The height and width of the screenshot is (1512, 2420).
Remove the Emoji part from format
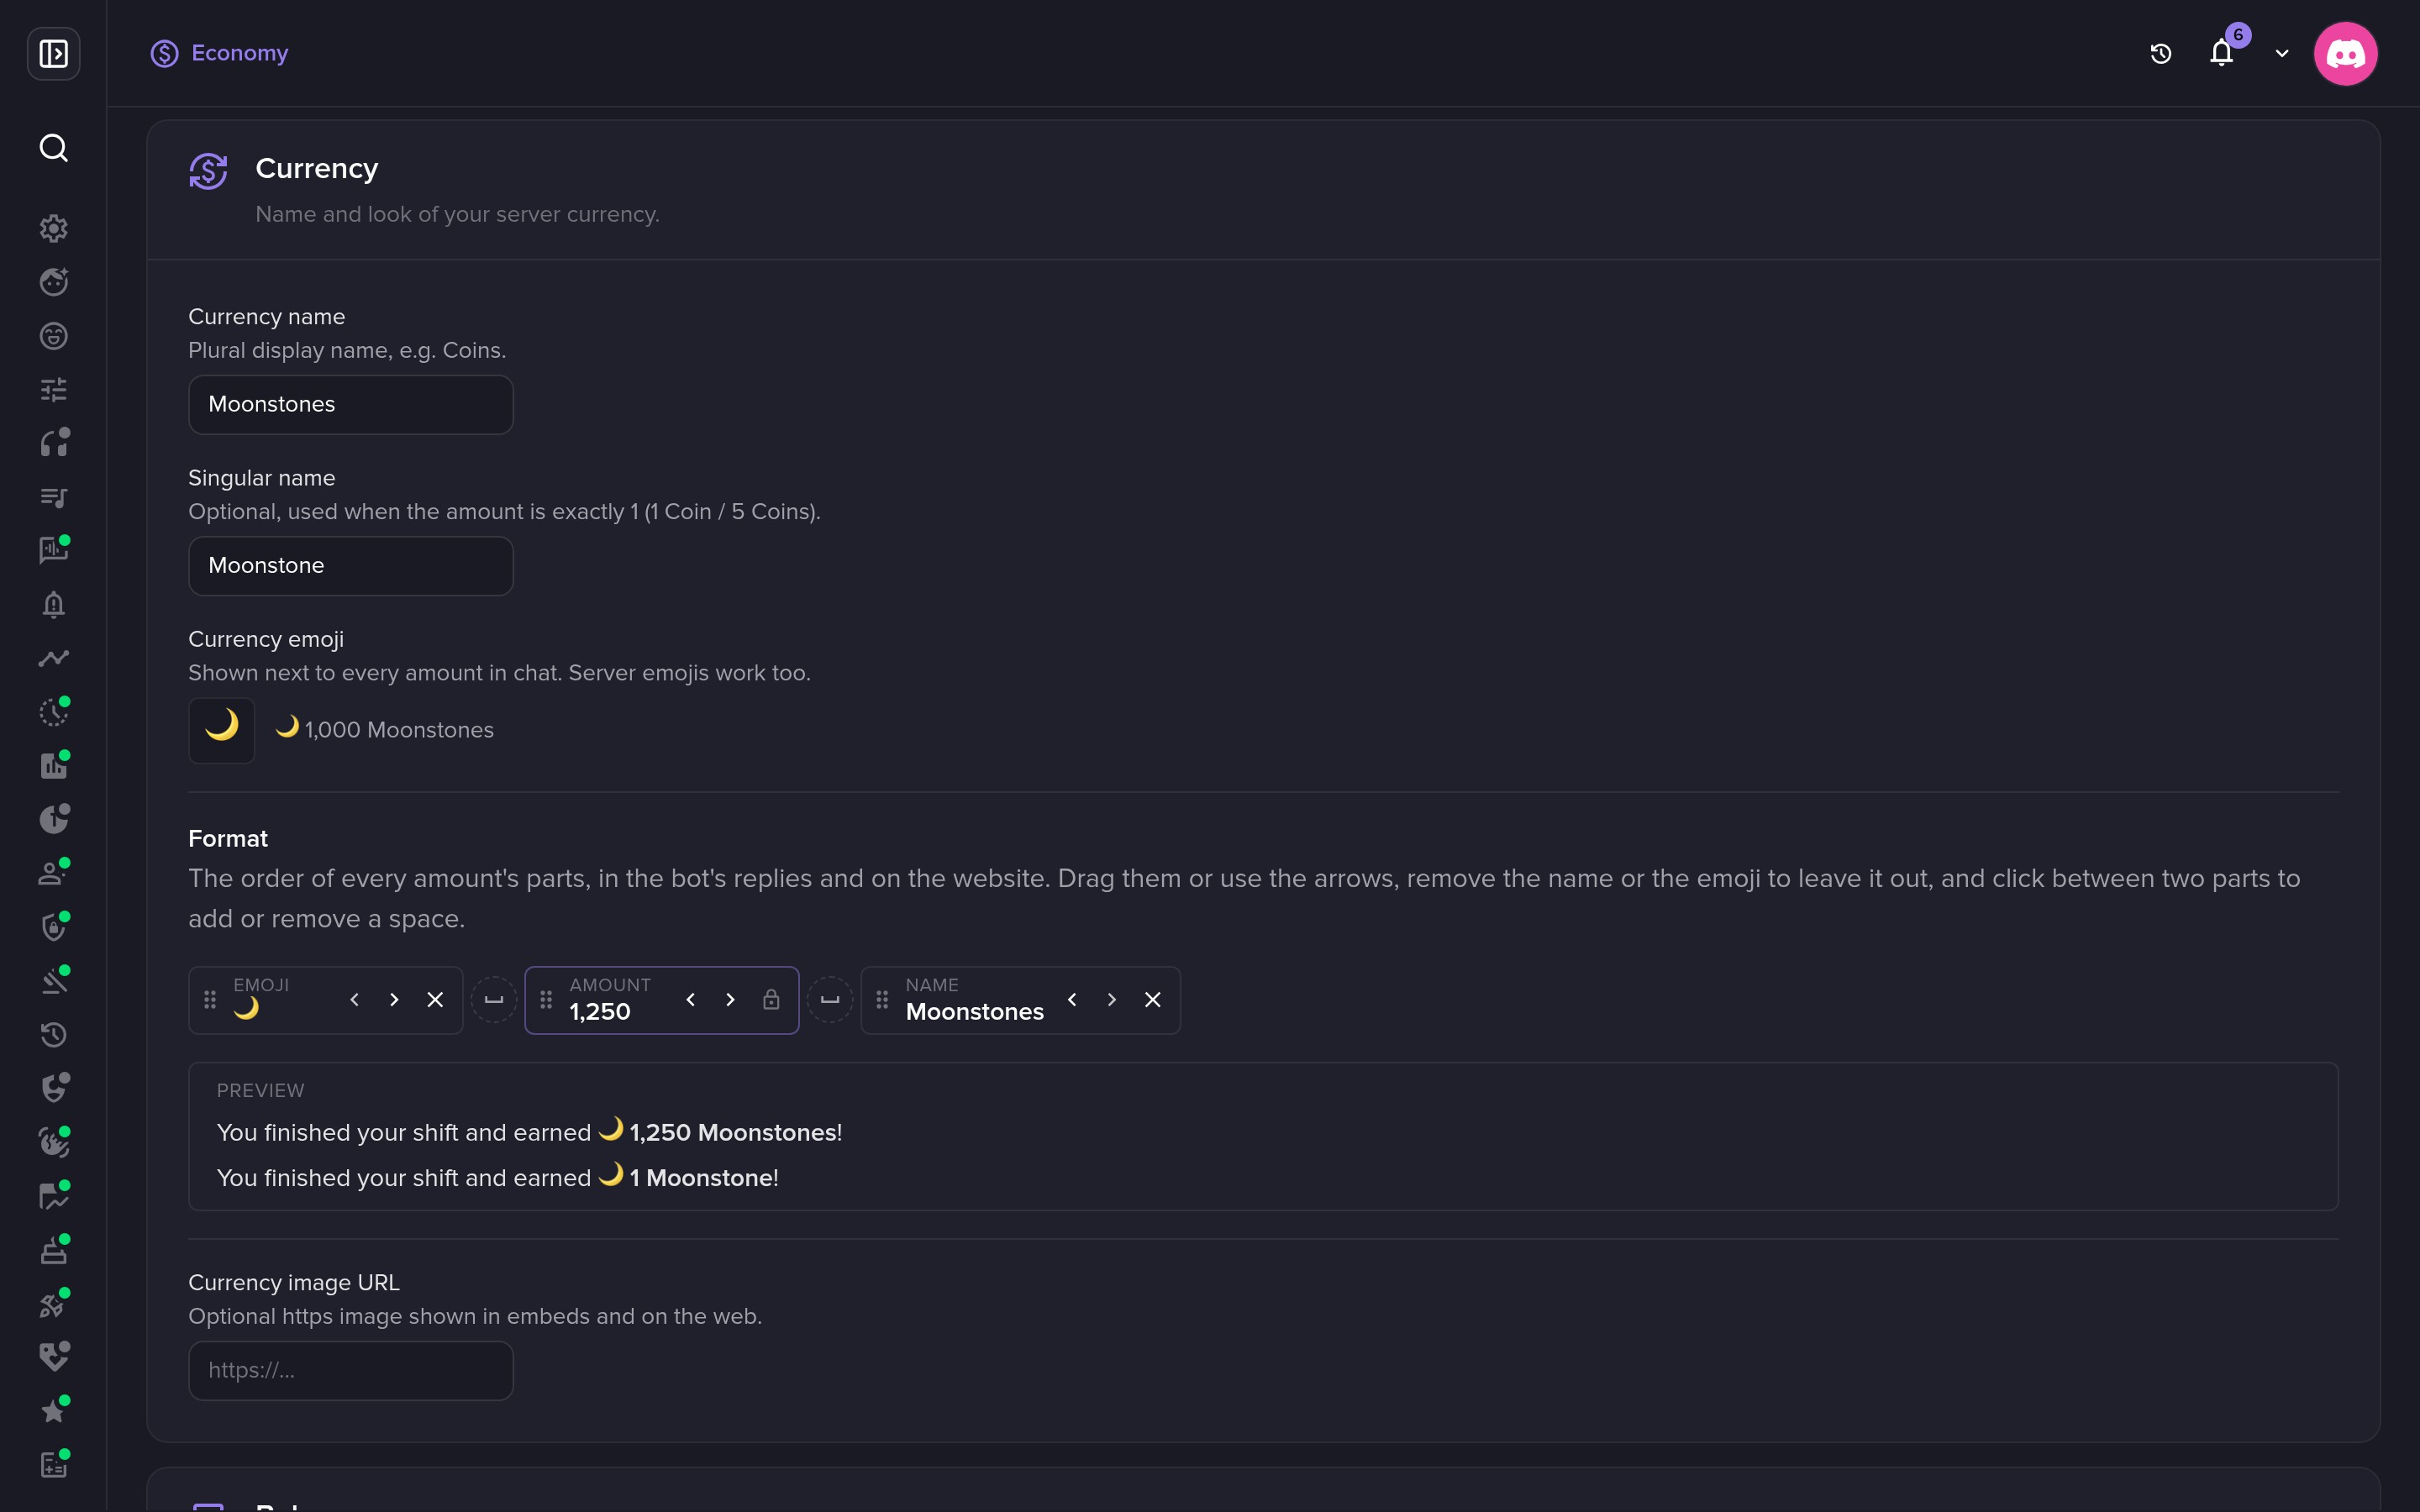(x=435, y=1000)
